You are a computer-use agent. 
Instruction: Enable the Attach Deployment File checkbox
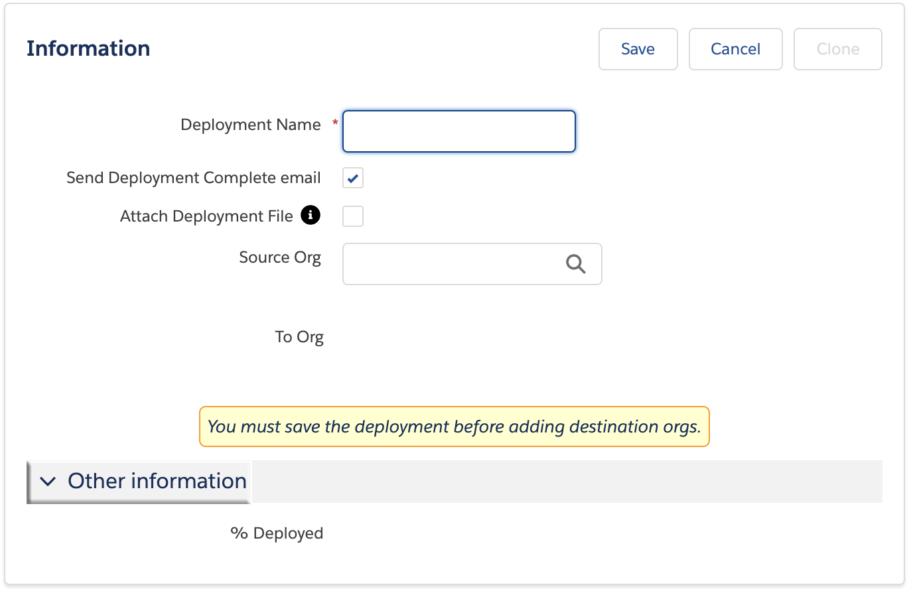353,216
